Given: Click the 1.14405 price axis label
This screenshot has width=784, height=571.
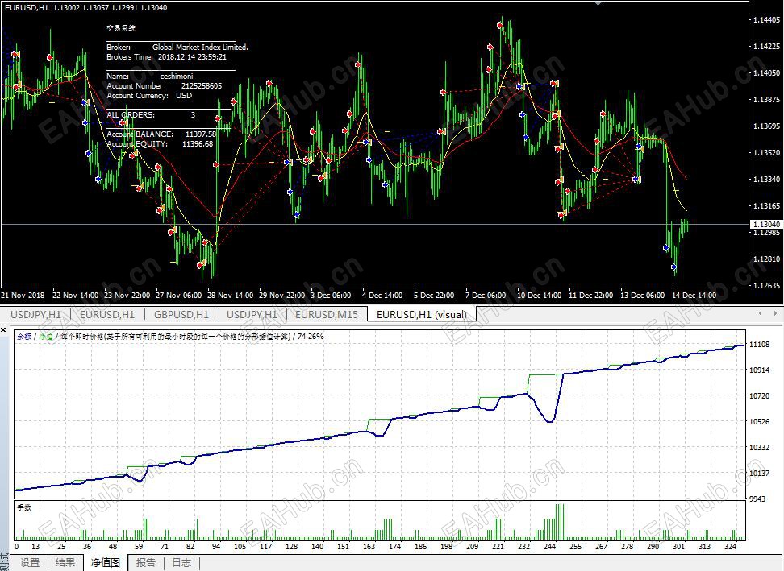Looking at the screenshot, I should pyautogui.click(x=766, y=20).
